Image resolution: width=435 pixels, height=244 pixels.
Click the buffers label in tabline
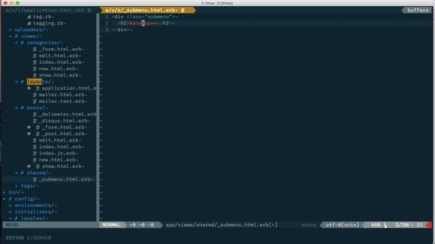418,10
